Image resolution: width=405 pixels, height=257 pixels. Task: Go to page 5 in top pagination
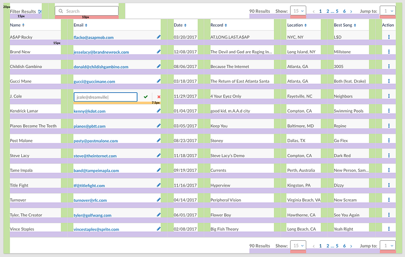[x=337, y=11]
